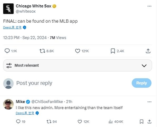157x127 pixels.
Task: Open more options on White Sox tweet
Action: (149, 6)
